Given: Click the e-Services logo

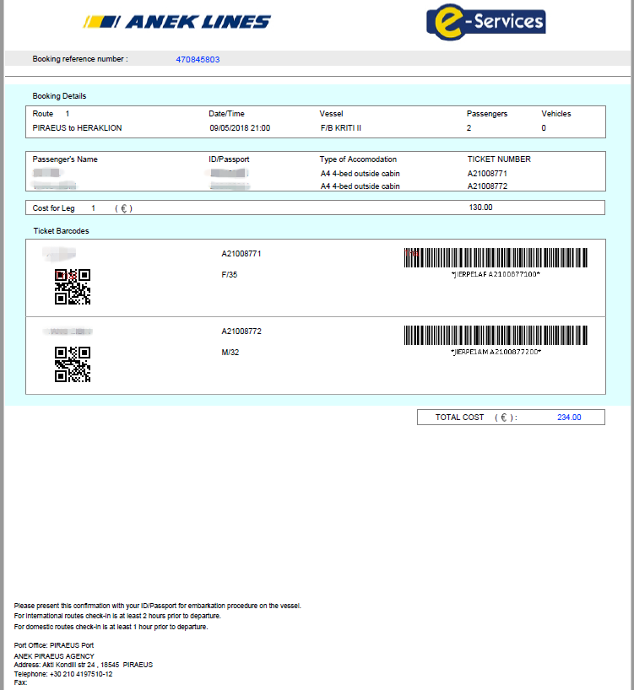Looking at the screenshot, I should (x=485, y=21).
